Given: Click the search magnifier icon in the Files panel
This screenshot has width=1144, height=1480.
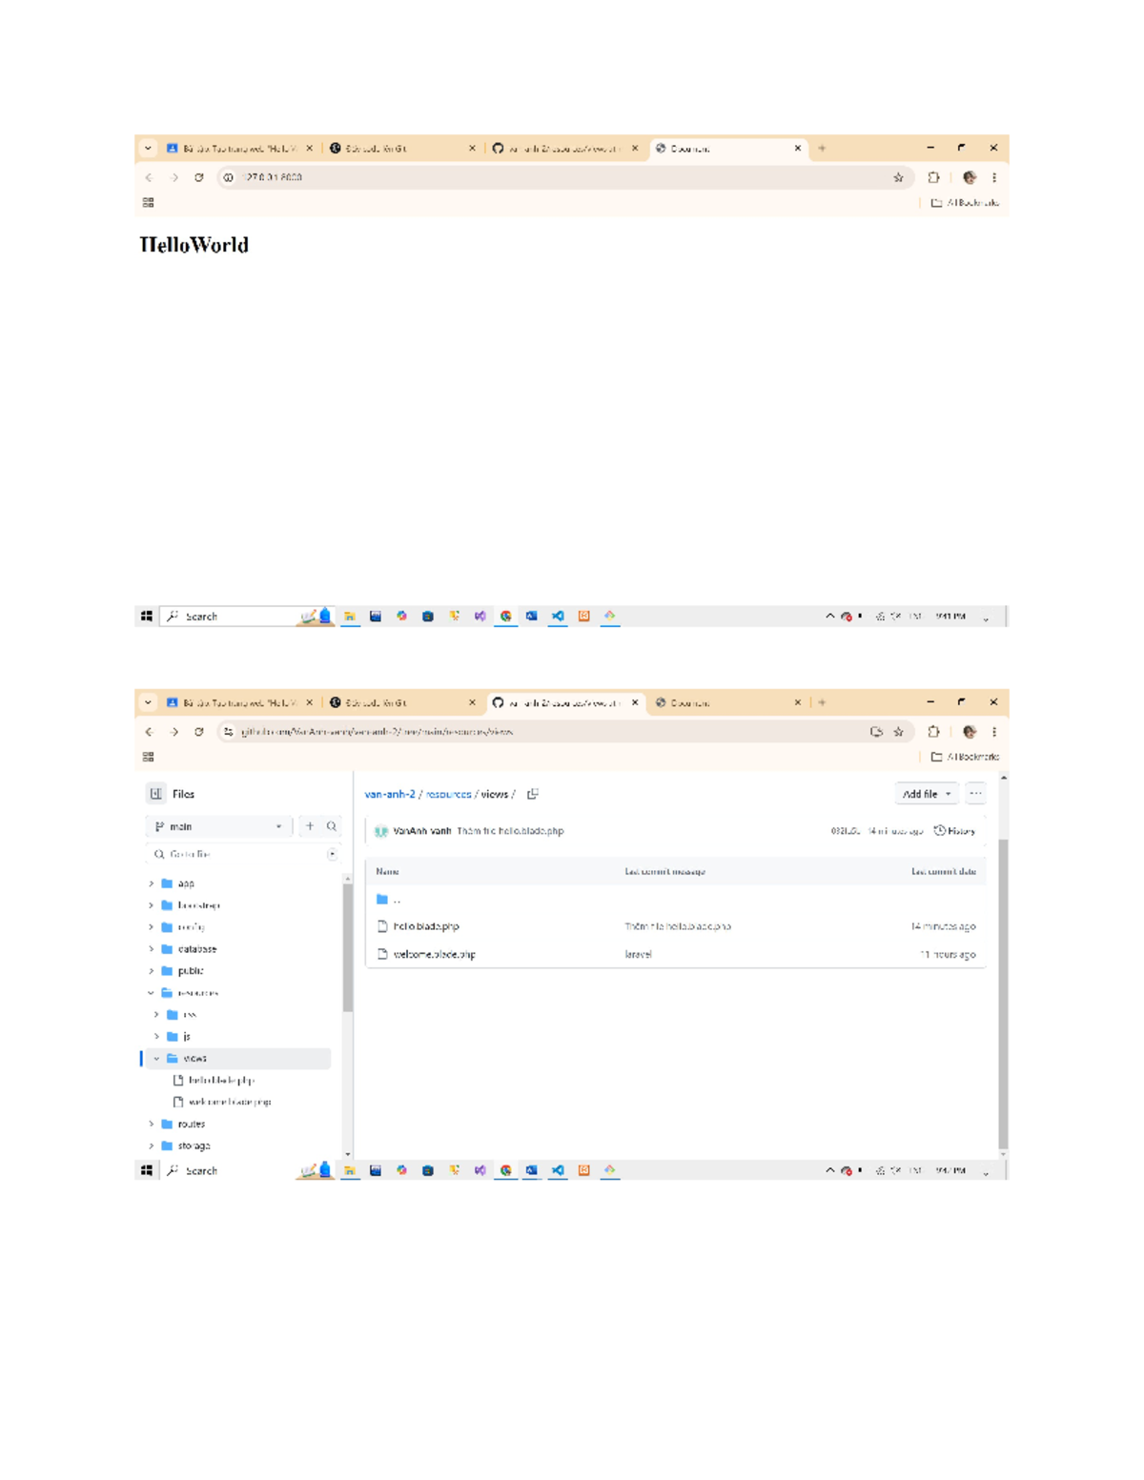Looking at the screenshot, I should (x=332, y=826).
